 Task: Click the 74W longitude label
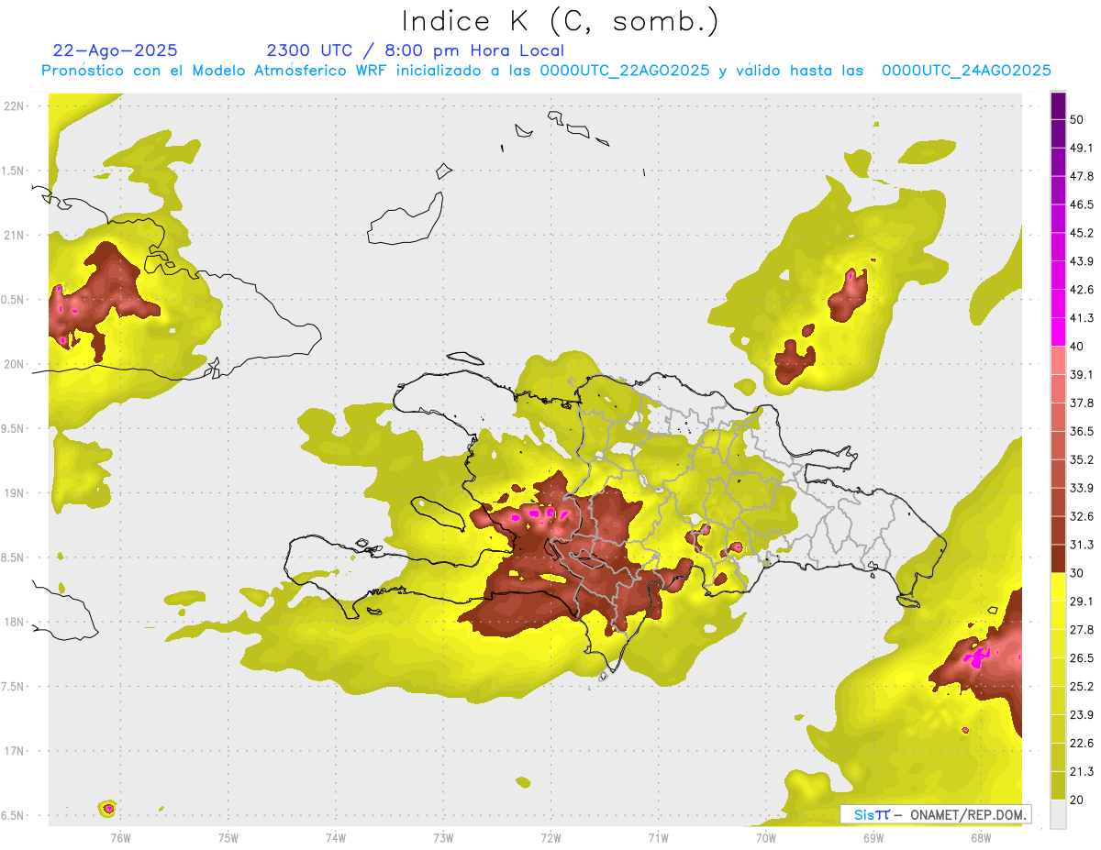(336, 837)
